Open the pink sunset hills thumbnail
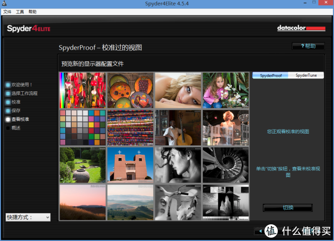This screenshot has height=241, width=334. [x=82, y=202]
